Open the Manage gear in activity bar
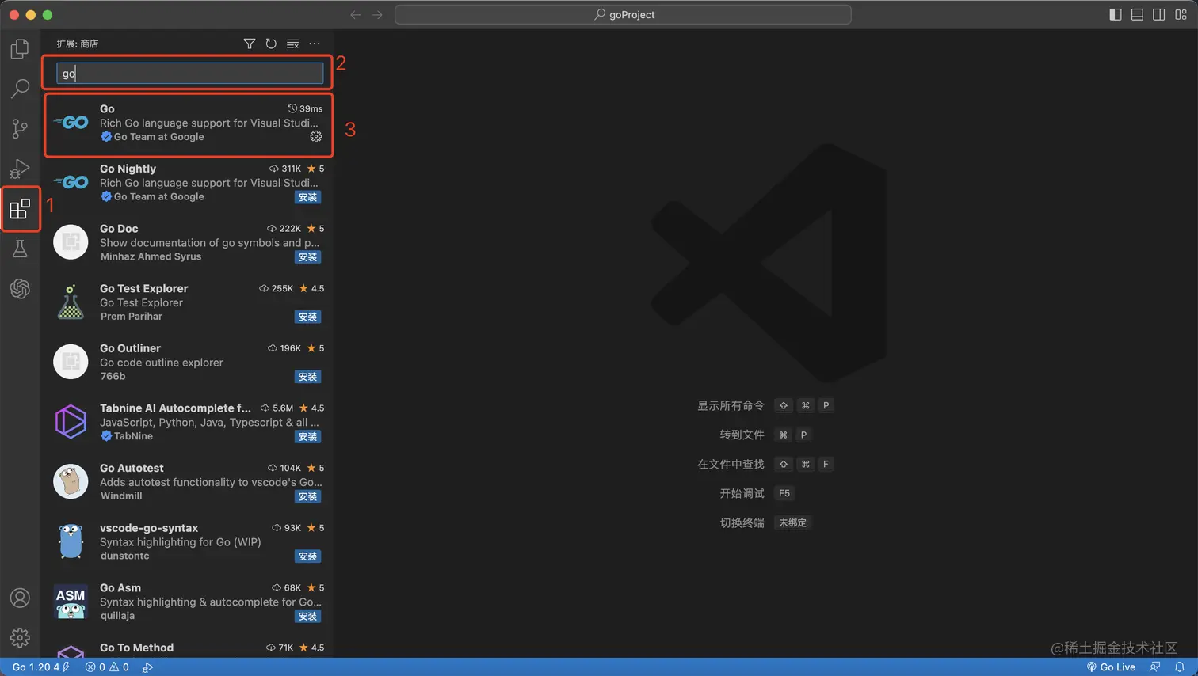1198x676 pixels. click(20, 638)
